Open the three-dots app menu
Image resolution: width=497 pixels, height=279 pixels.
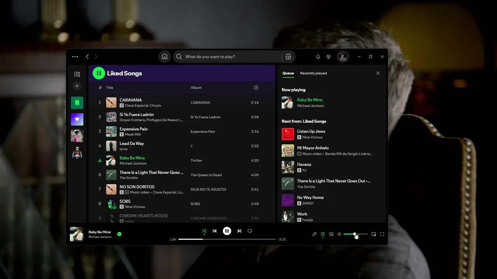click(x=75, y=57)
